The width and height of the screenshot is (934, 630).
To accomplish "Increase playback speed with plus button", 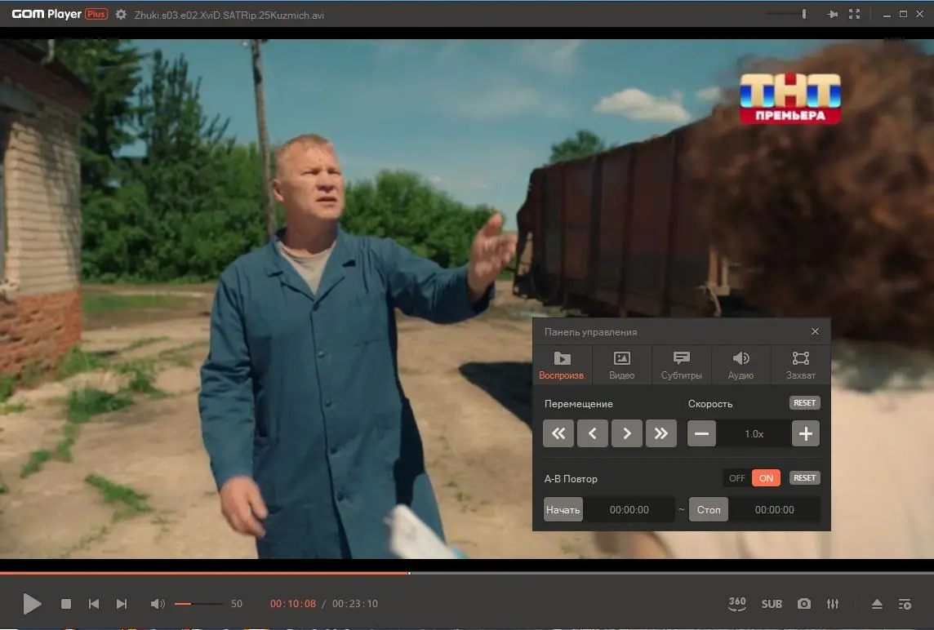I will (806, 433).
